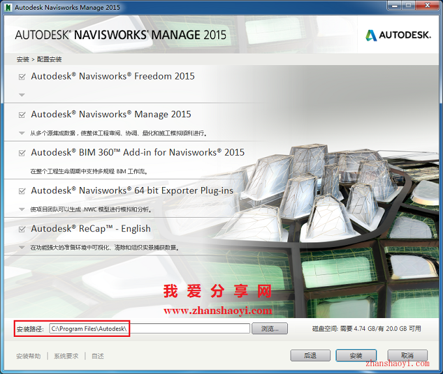Viewport: 443px width, 374px height.
Task: Click the Navisworks title bar app icon
Action: coord(8,7)
